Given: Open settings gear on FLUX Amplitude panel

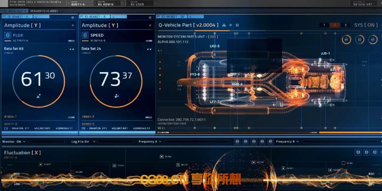Looking at the screenshot, I should click(73, 17).
